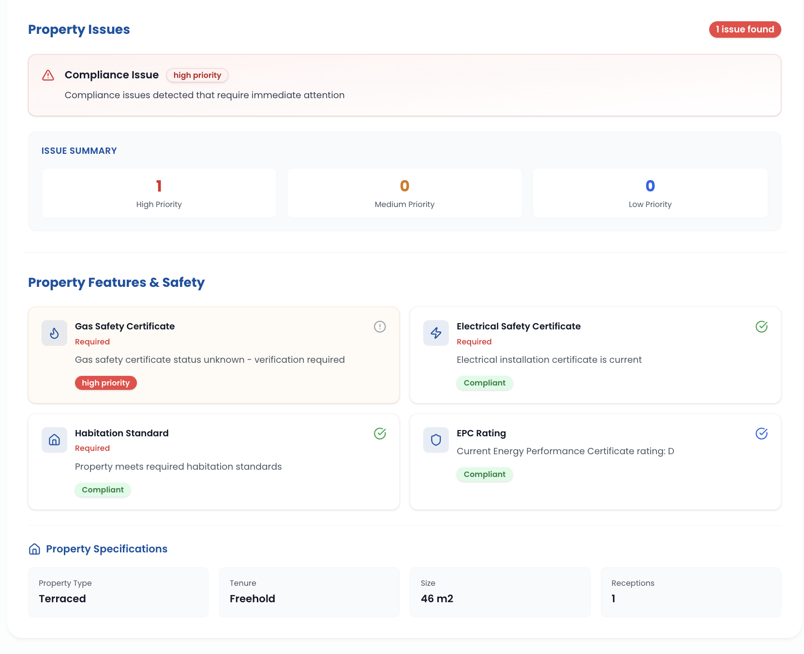Click the Compliant badge under Electrical Safety
The image size is (804, 654).
click(x=484, y=383)
